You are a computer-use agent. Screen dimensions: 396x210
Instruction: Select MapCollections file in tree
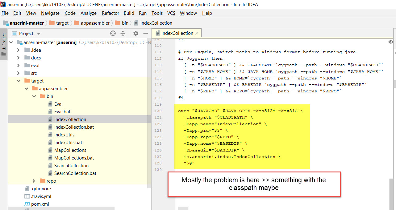pos(70,150)
